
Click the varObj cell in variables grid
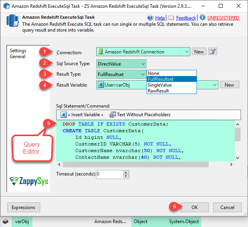pos(22,222)
